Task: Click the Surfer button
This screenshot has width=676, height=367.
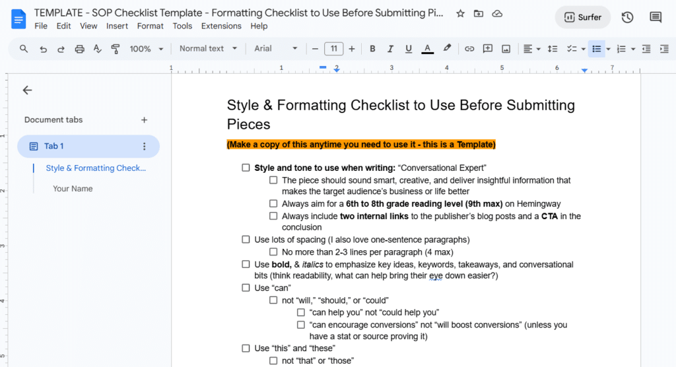Action: [x=582, y=17]
